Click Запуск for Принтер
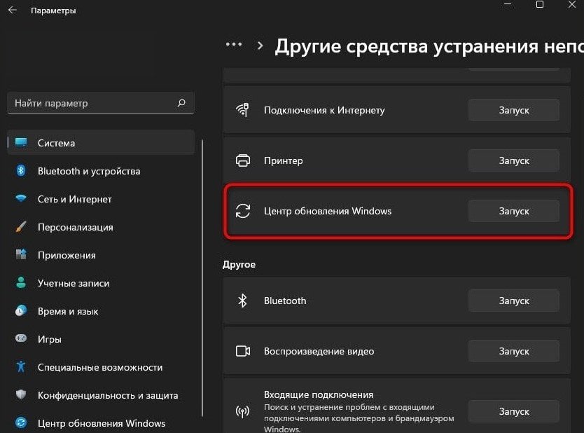 [513, 160]
